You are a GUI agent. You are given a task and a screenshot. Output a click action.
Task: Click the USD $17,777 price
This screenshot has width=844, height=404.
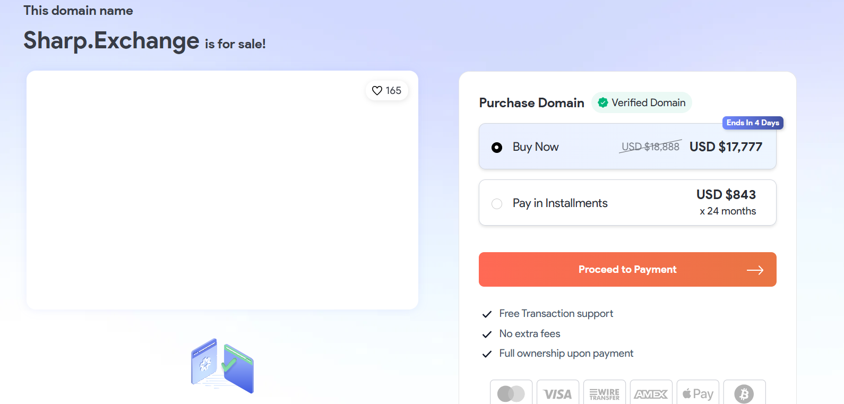[726, 147]
